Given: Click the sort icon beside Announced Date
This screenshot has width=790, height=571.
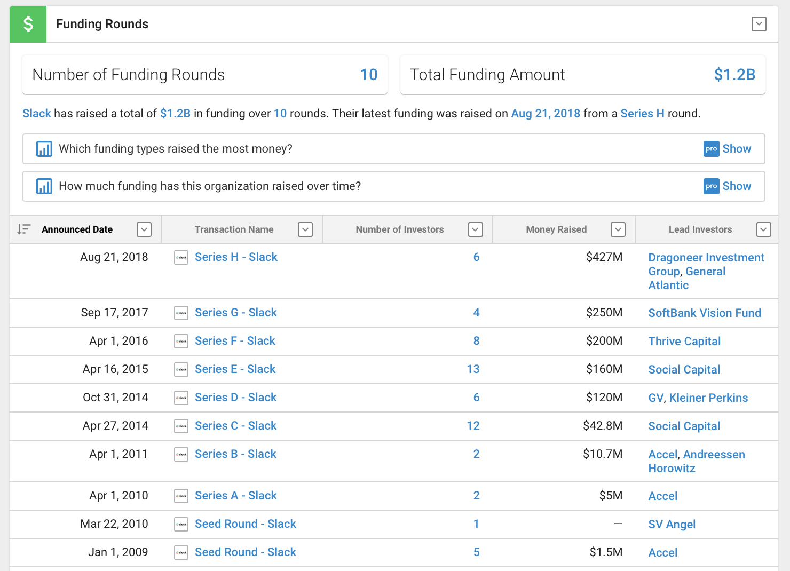Looking at the screenshot, I should [24, 229].
